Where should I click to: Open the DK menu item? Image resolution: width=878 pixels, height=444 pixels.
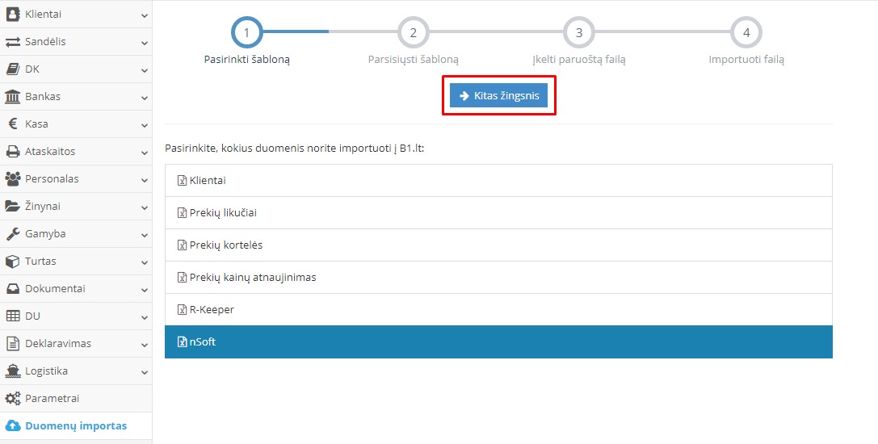click(32, 69)
